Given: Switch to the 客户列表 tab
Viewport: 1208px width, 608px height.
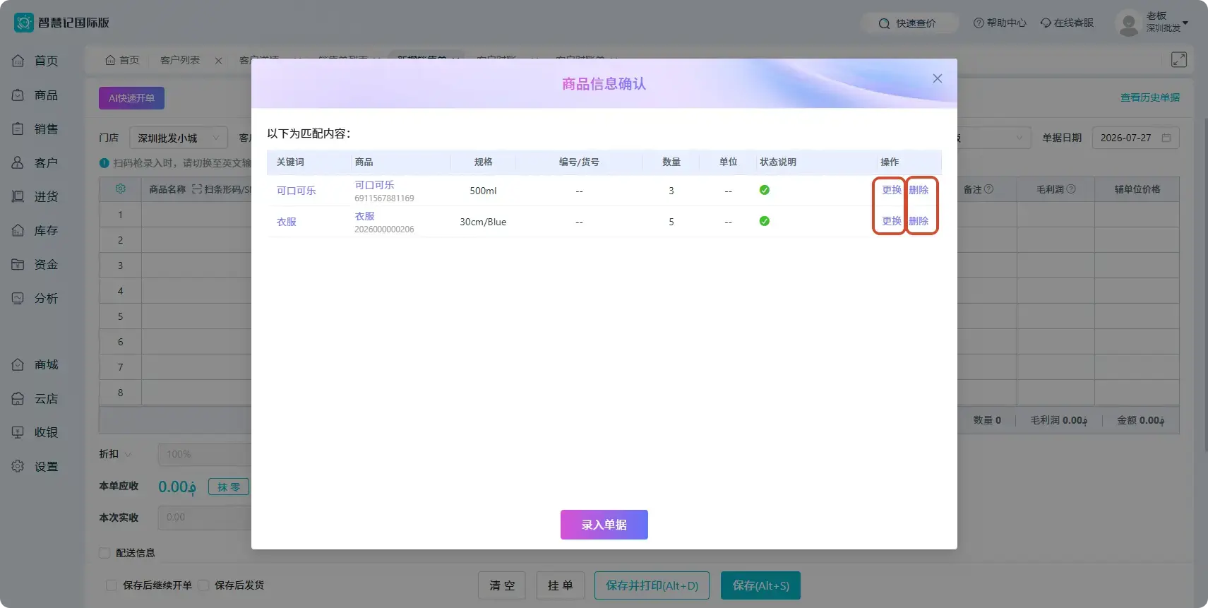Looking at the screenshot, I should click(x=180, y=60).
